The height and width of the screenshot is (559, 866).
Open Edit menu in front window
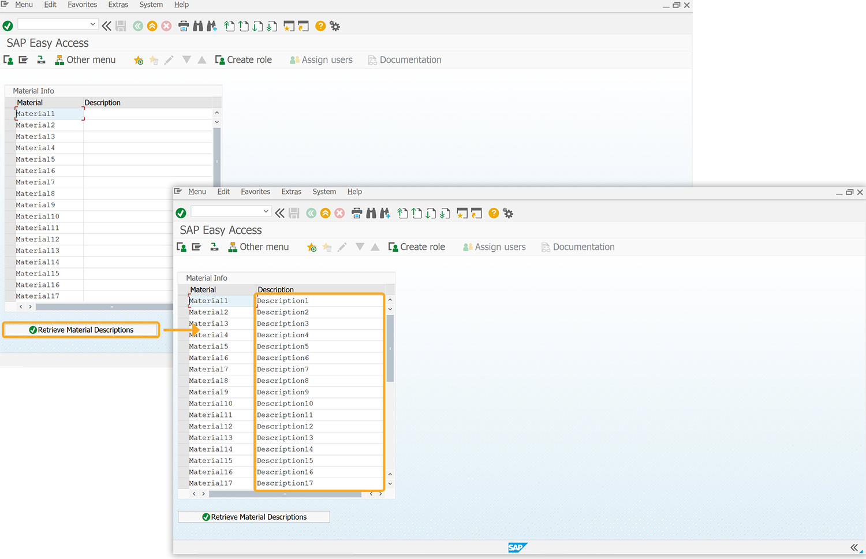coord(223,192)
